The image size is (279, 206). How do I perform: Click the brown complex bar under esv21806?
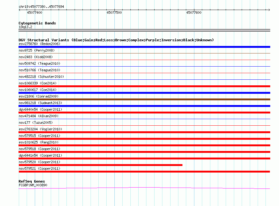click(144, 99)
